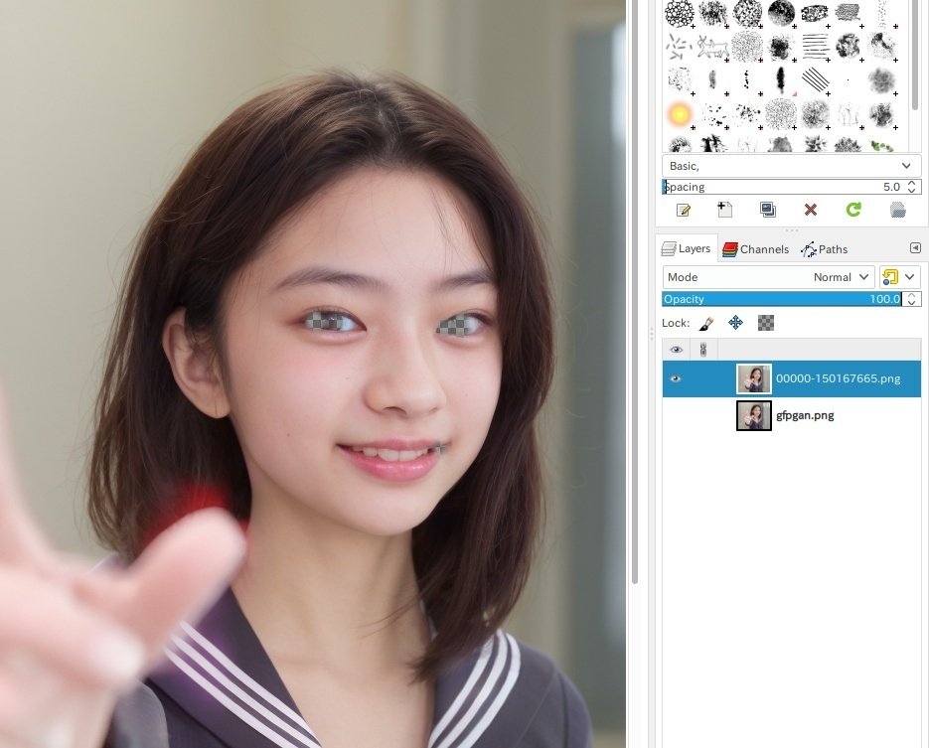The width and height of the screenshot is (929, 748).
Task: Increase Spacing with the up arrow
Action: click(912, 184)
